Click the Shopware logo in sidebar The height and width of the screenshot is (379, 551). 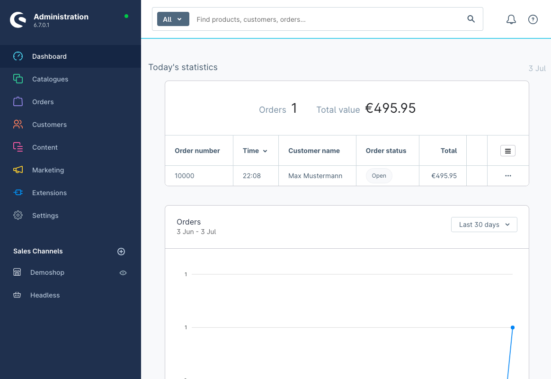[x=18, y=20]
